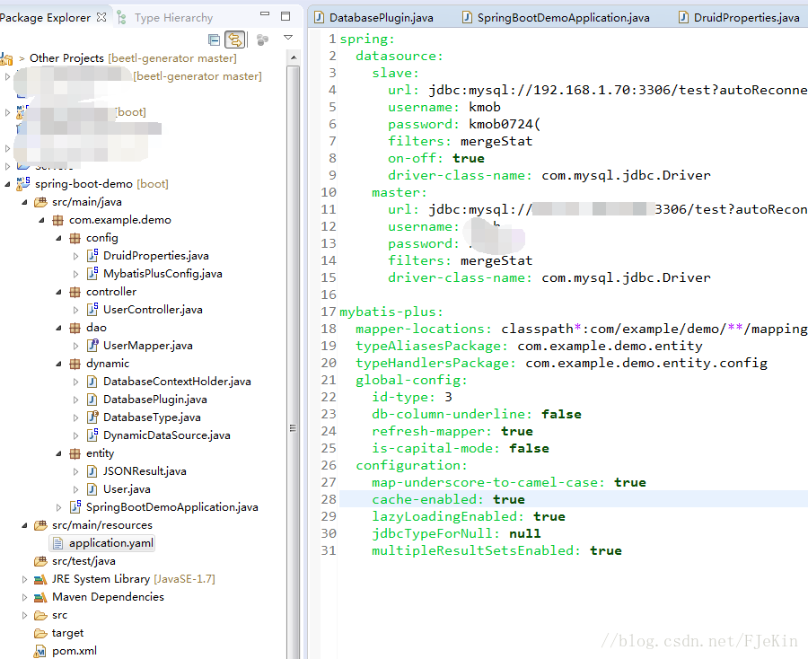
Task: Click line number 28 in the editor gutter
Action: (x=329, y=499)
